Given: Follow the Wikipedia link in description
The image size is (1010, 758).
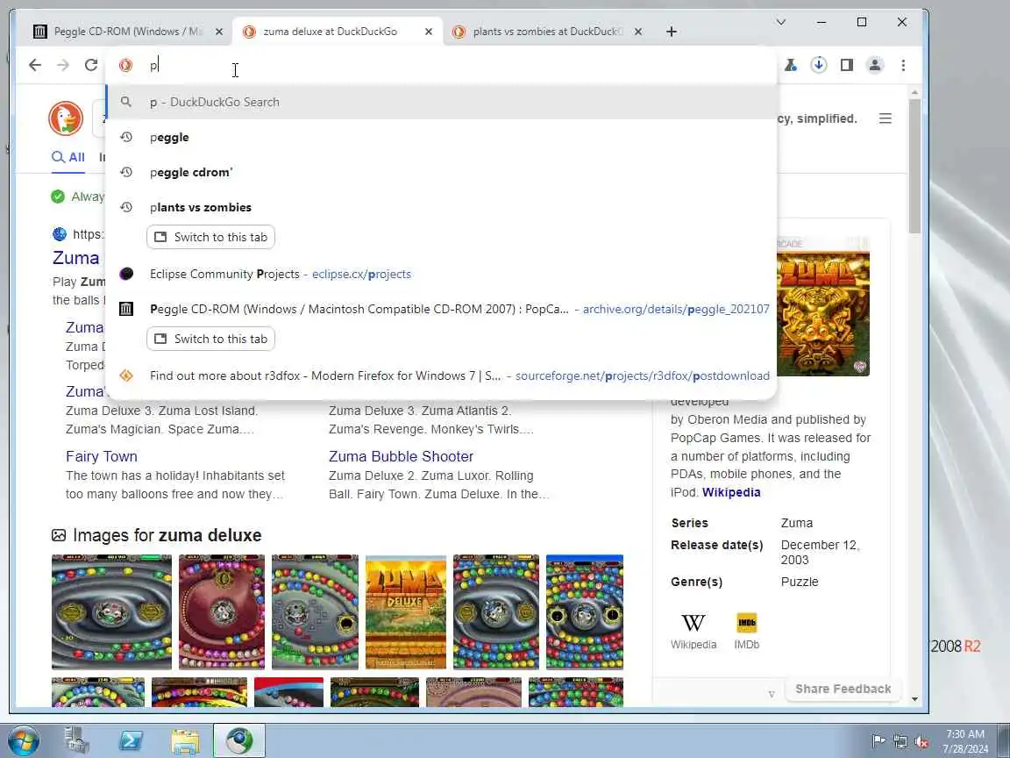Looking at the screenshot, I should point(731,492).
